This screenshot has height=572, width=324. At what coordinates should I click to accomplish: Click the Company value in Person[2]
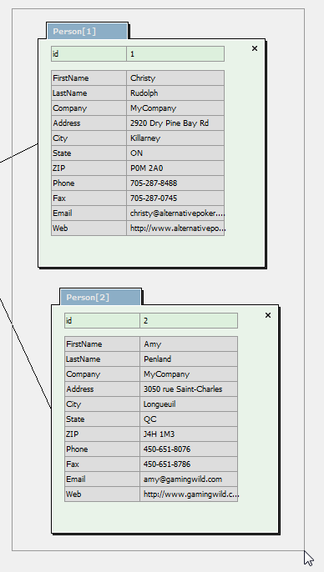coord(189,374)
